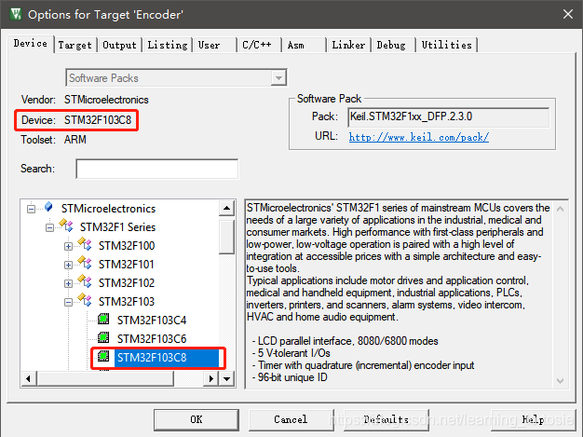Image resolution: width=583 pixels, height=437 pixels.
Task: Select the STM32F1 Series tree entry
Action: point(118,227)
